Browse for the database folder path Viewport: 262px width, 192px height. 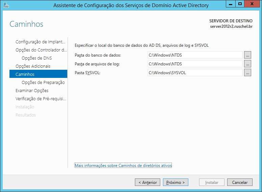pyautogui.click(x=247, y=55)
